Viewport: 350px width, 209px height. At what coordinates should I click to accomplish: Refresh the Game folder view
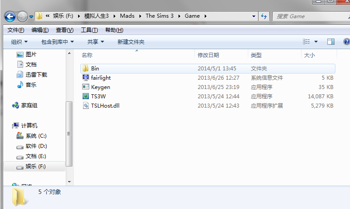point(264,16)
